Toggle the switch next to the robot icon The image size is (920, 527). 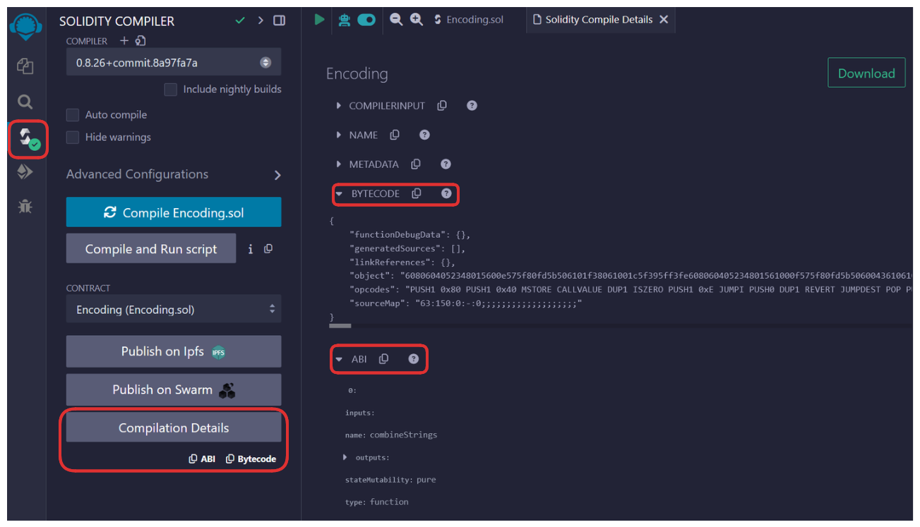pos(366,20)
